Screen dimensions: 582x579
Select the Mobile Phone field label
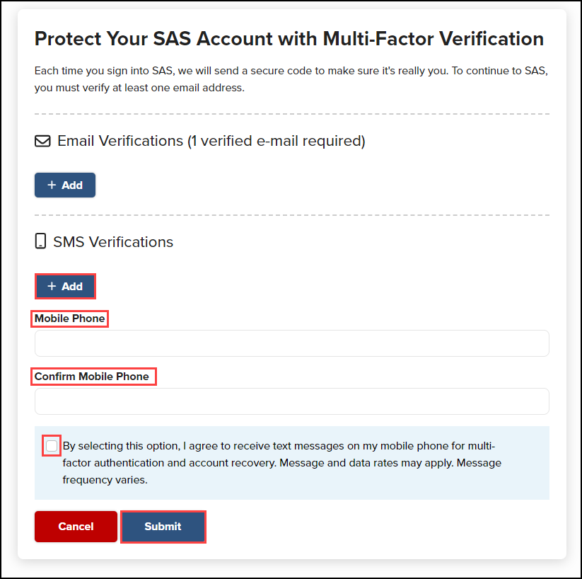point(69,319)
